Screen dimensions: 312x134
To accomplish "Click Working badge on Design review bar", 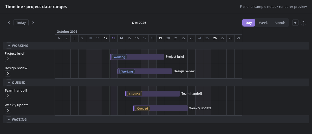I will 127,71.
